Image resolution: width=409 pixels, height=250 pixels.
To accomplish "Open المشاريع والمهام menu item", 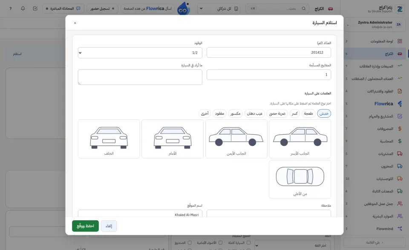I will (381, 116).
